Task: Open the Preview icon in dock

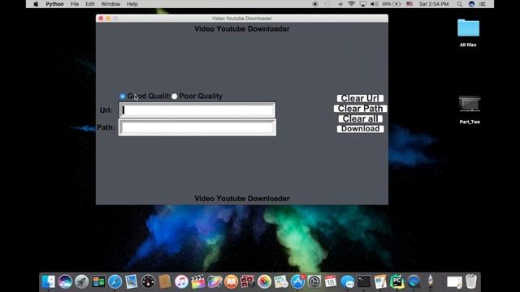Action: tap(281, 281)
